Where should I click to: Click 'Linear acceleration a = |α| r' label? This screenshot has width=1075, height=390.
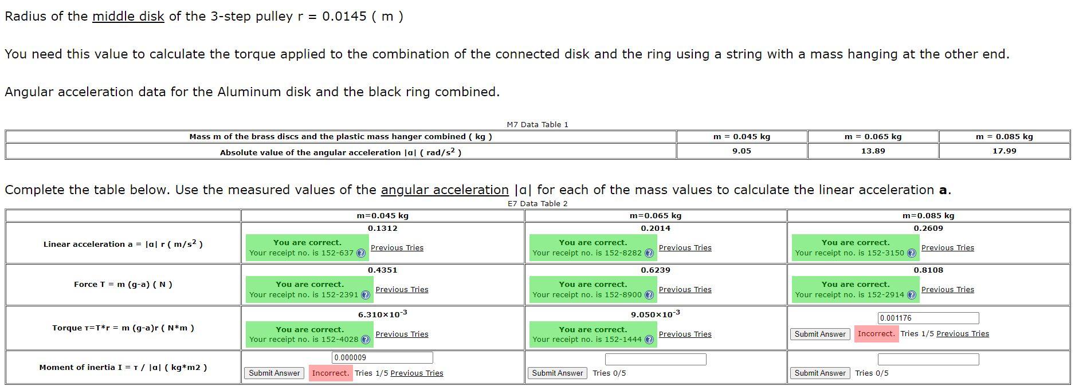pos(123,244)
